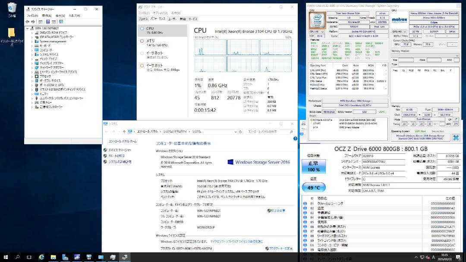Open taskbar search magnifier
The image size is (466, 262).
tap(17, 257)
